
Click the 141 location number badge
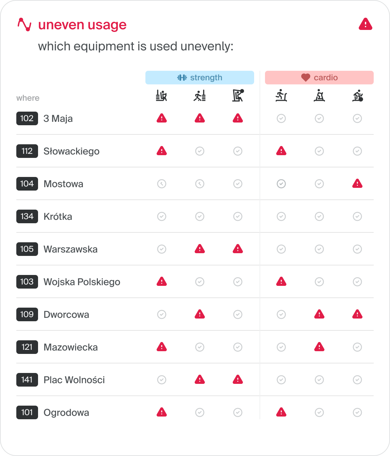tap(27, 380)
